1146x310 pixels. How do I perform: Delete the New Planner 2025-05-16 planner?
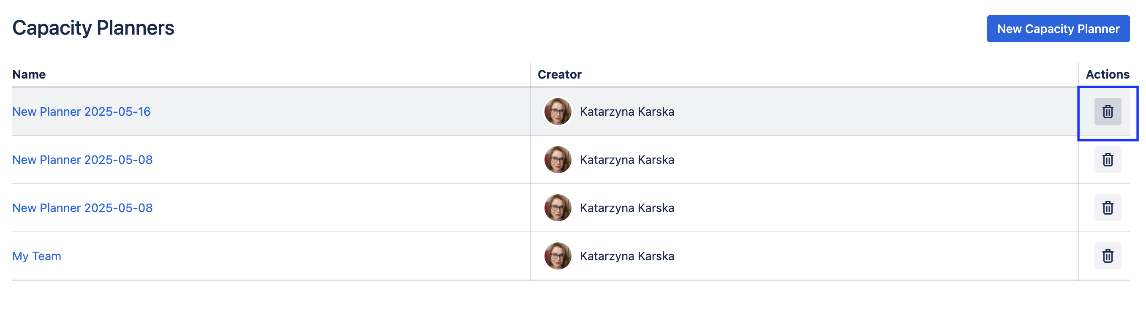[x=1107, y=111]
